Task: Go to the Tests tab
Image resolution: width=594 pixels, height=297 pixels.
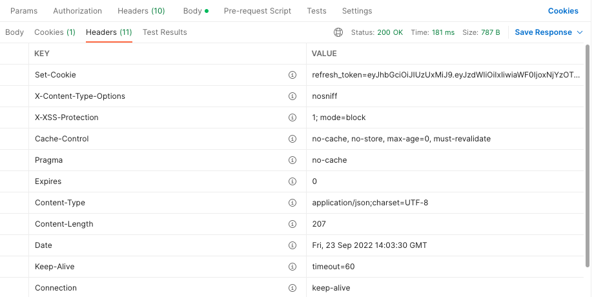Action: pyautogui.click(x=317, y=11)
